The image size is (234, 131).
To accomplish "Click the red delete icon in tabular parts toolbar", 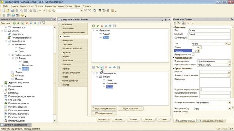I will [106, 67].
